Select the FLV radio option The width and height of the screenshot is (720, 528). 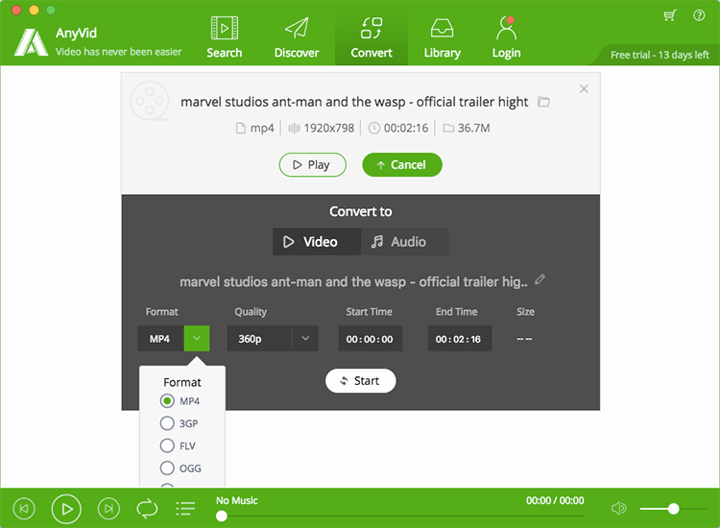(167, 445)
